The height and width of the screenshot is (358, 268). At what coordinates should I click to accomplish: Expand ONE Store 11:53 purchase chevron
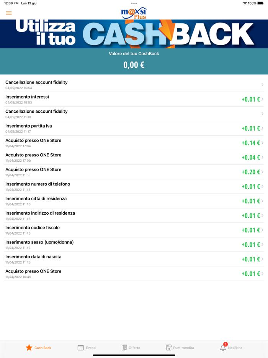[x=262, y=172]
